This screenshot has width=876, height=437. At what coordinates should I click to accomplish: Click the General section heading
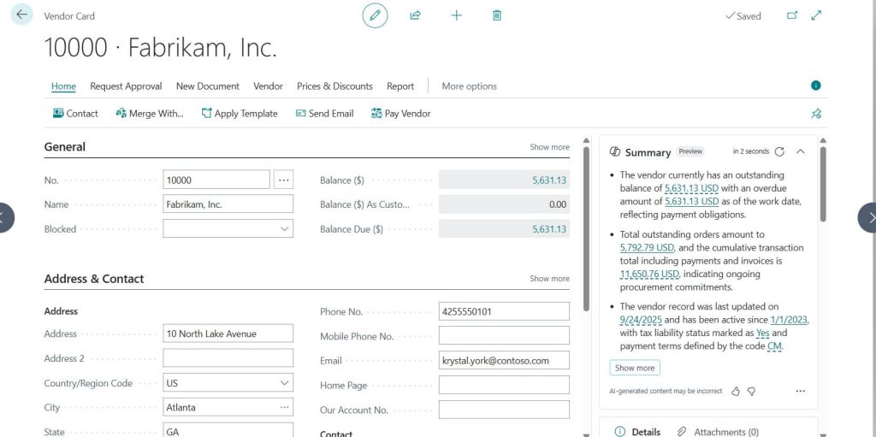point(65,147)
